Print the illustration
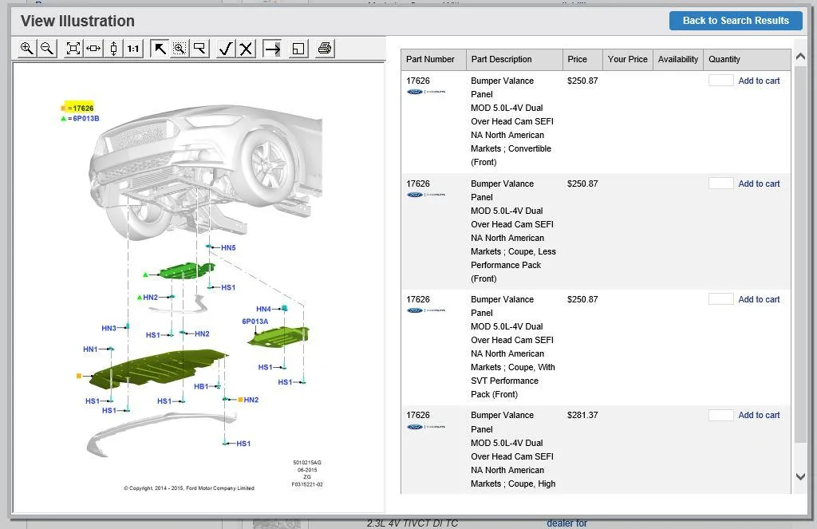This screenshot has width=817, height=529. coord(325,49)
